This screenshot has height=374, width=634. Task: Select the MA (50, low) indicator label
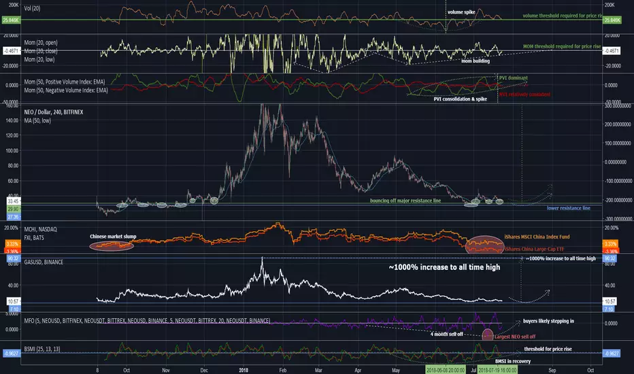point(37,120)
